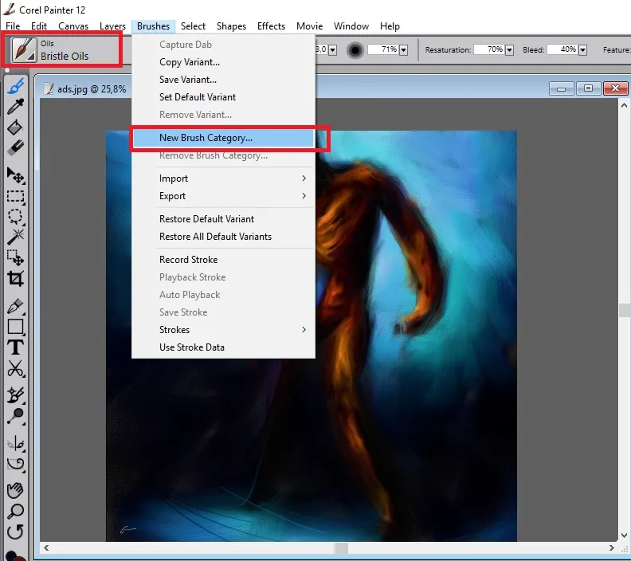Select the Rectangular Shape tool
The image size is (631, 561).
coord(16,327)
